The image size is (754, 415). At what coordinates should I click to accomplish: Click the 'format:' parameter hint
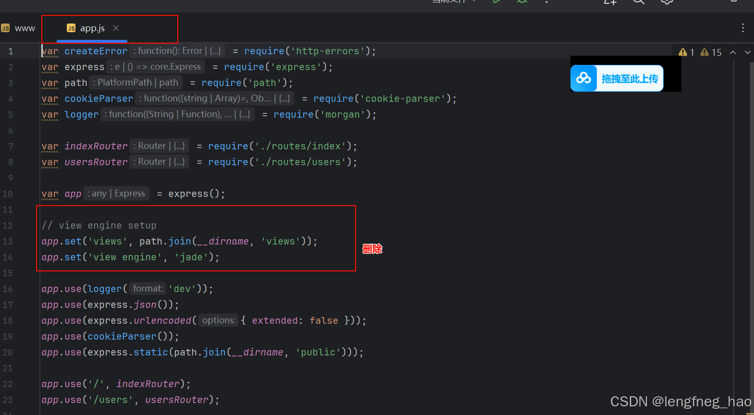pos(148,289)
